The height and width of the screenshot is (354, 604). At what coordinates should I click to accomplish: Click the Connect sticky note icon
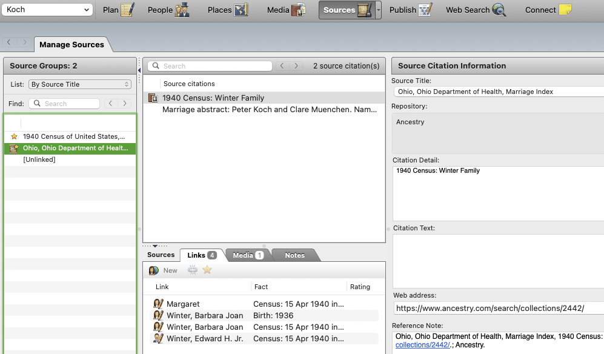(565, 10)
